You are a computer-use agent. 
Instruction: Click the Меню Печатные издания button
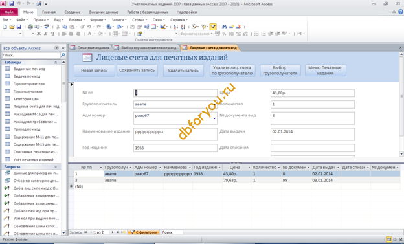click(x=325, y=71)
